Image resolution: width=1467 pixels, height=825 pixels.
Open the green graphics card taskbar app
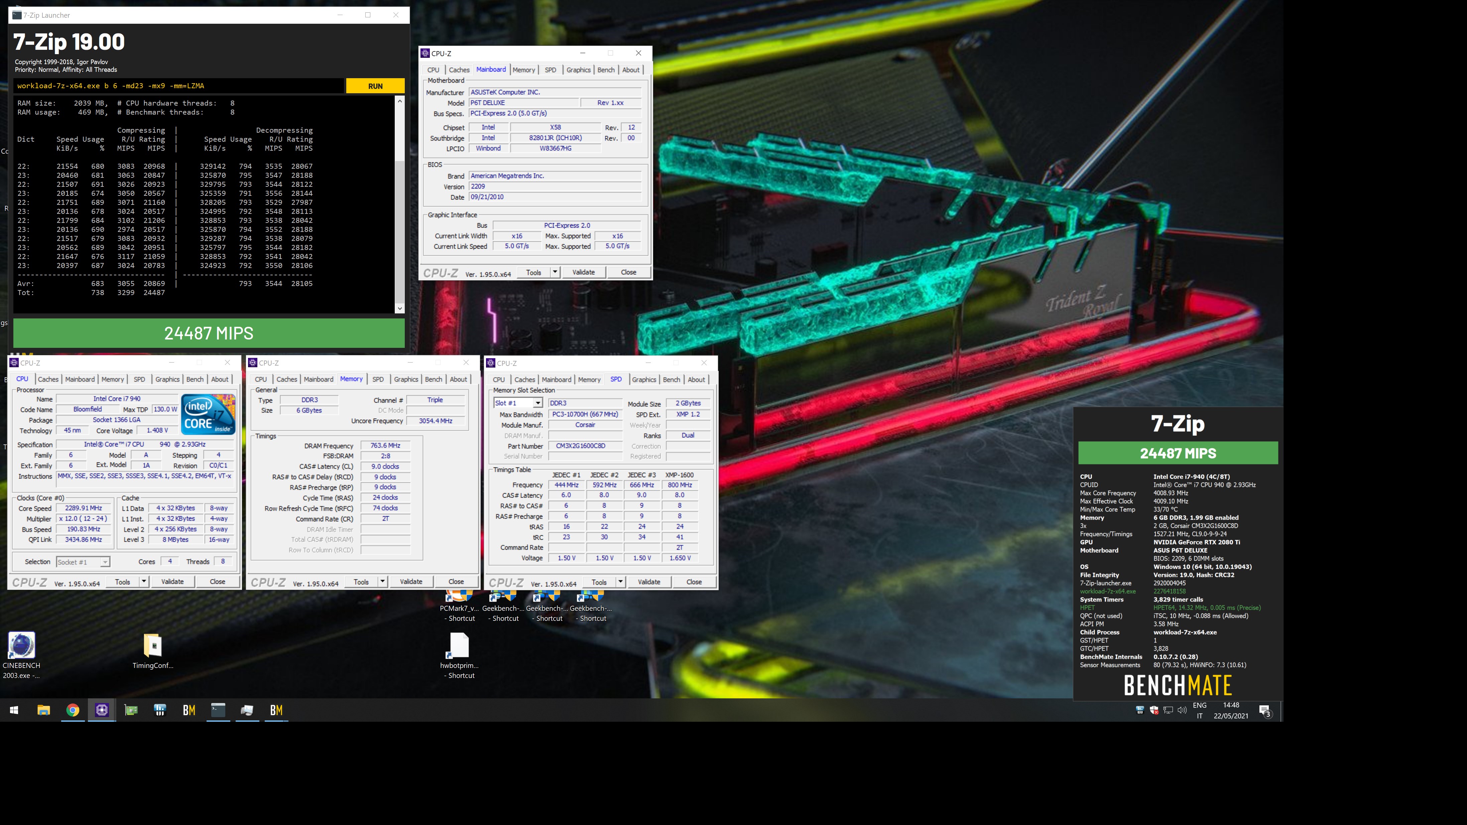(x=131, y=710)
